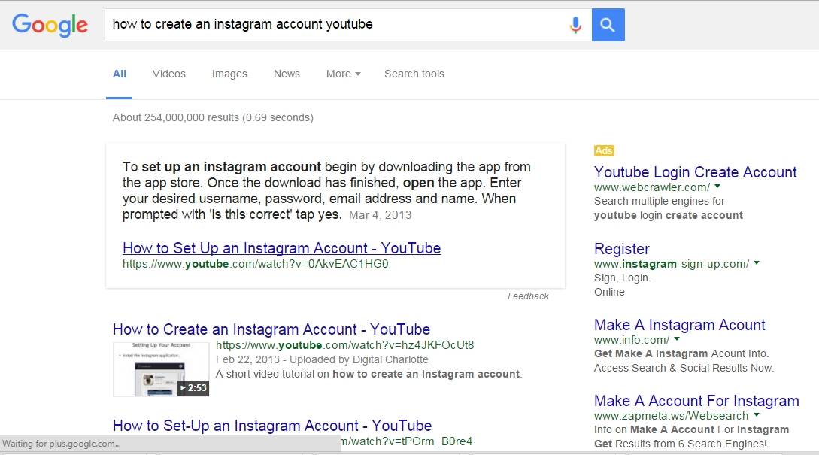Click the 2:53 video thumbnail
This screenshot has height=455, width=819.
tap(161, 369)
